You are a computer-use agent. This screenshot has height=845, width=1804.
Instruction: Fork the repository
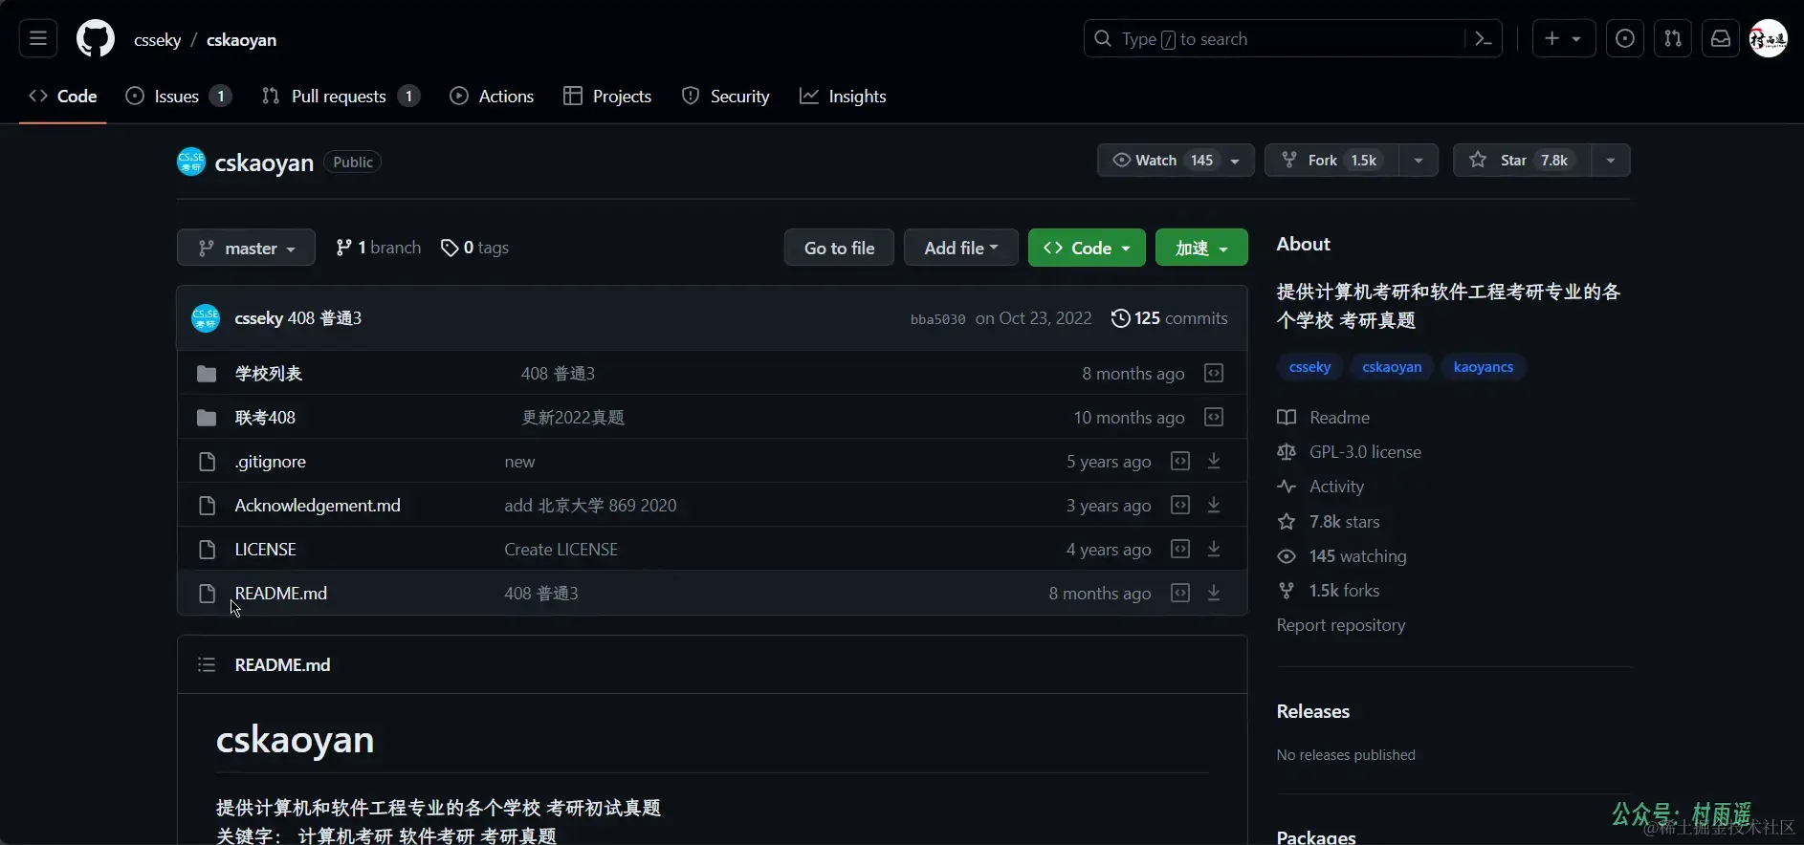pos(1331,161)
